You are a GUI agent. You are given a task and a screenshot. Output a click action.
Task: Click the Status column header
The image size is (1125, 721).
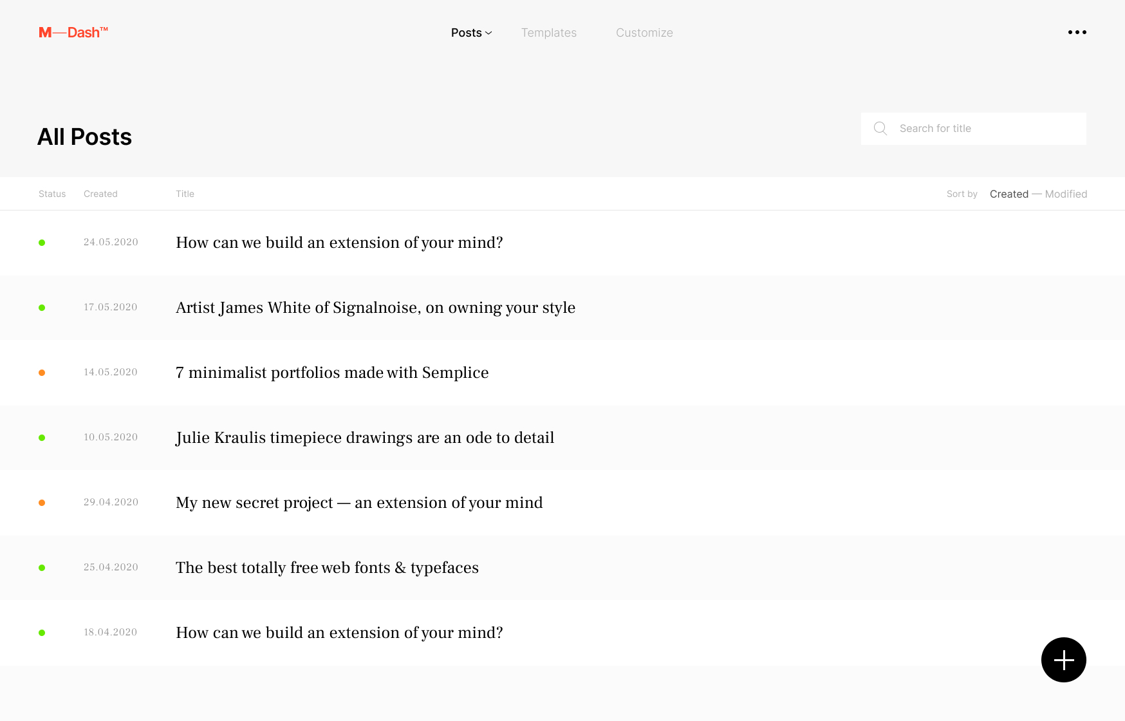pos(52,194)
